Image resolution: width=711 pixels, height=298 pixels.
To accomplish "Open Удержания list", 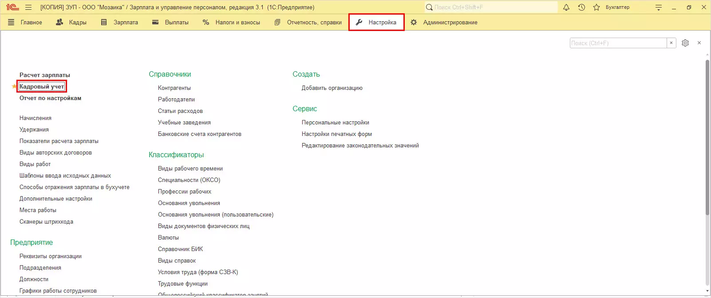I will tap(34, 129).
